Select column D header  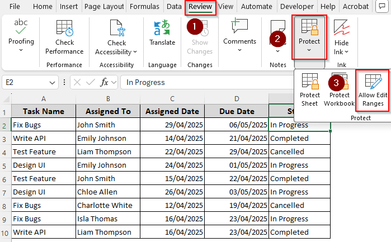pyautogui.click(x=237, y=99)
